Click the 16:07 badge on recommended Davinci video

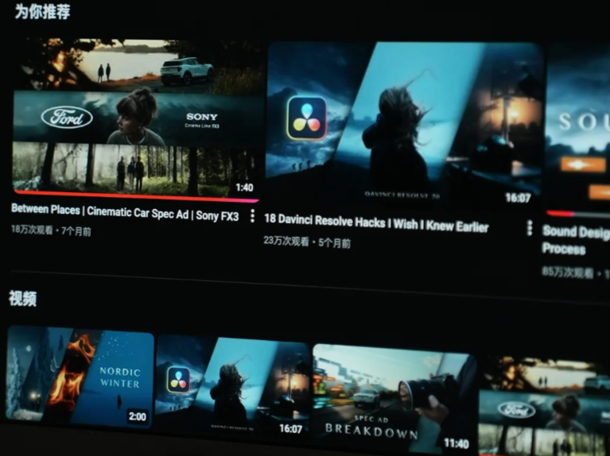click(x=518, y=198)
